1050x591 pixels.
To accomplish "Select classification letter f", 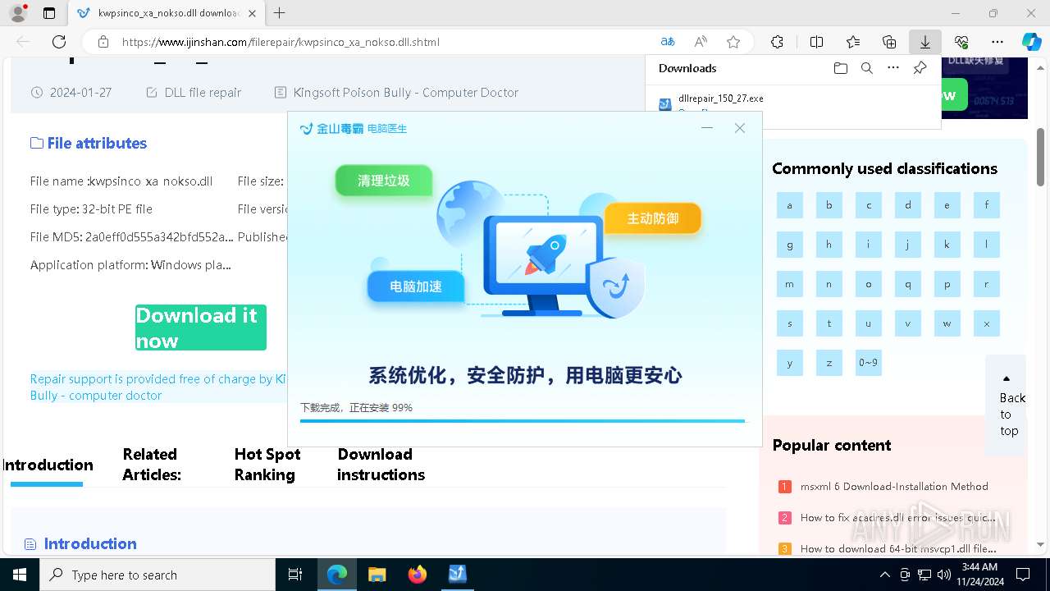I will [x=987, y=205].
